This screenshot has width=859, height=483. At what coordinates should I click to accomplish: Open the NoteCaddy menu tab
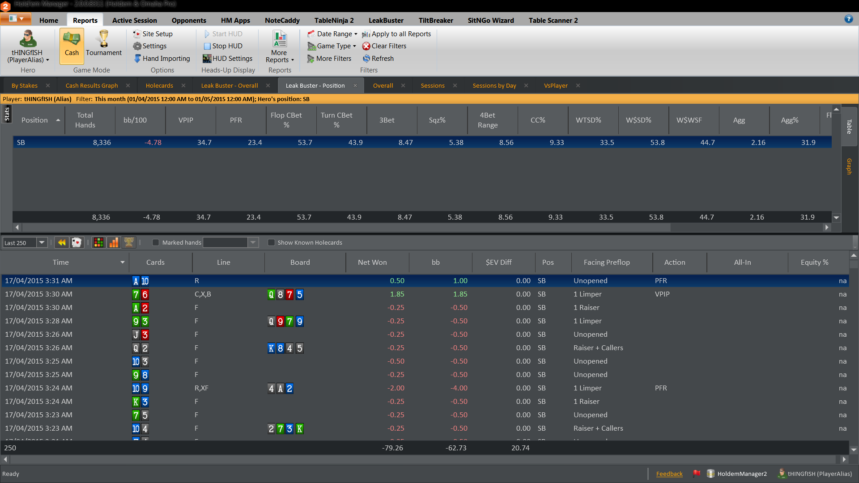coord(282,20)
